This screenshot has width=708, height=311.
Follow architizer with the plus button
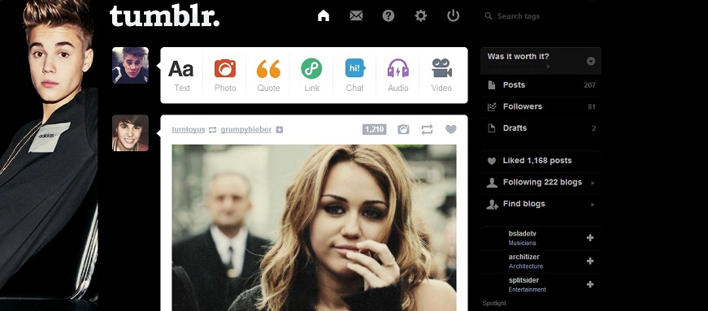(589, 261)
